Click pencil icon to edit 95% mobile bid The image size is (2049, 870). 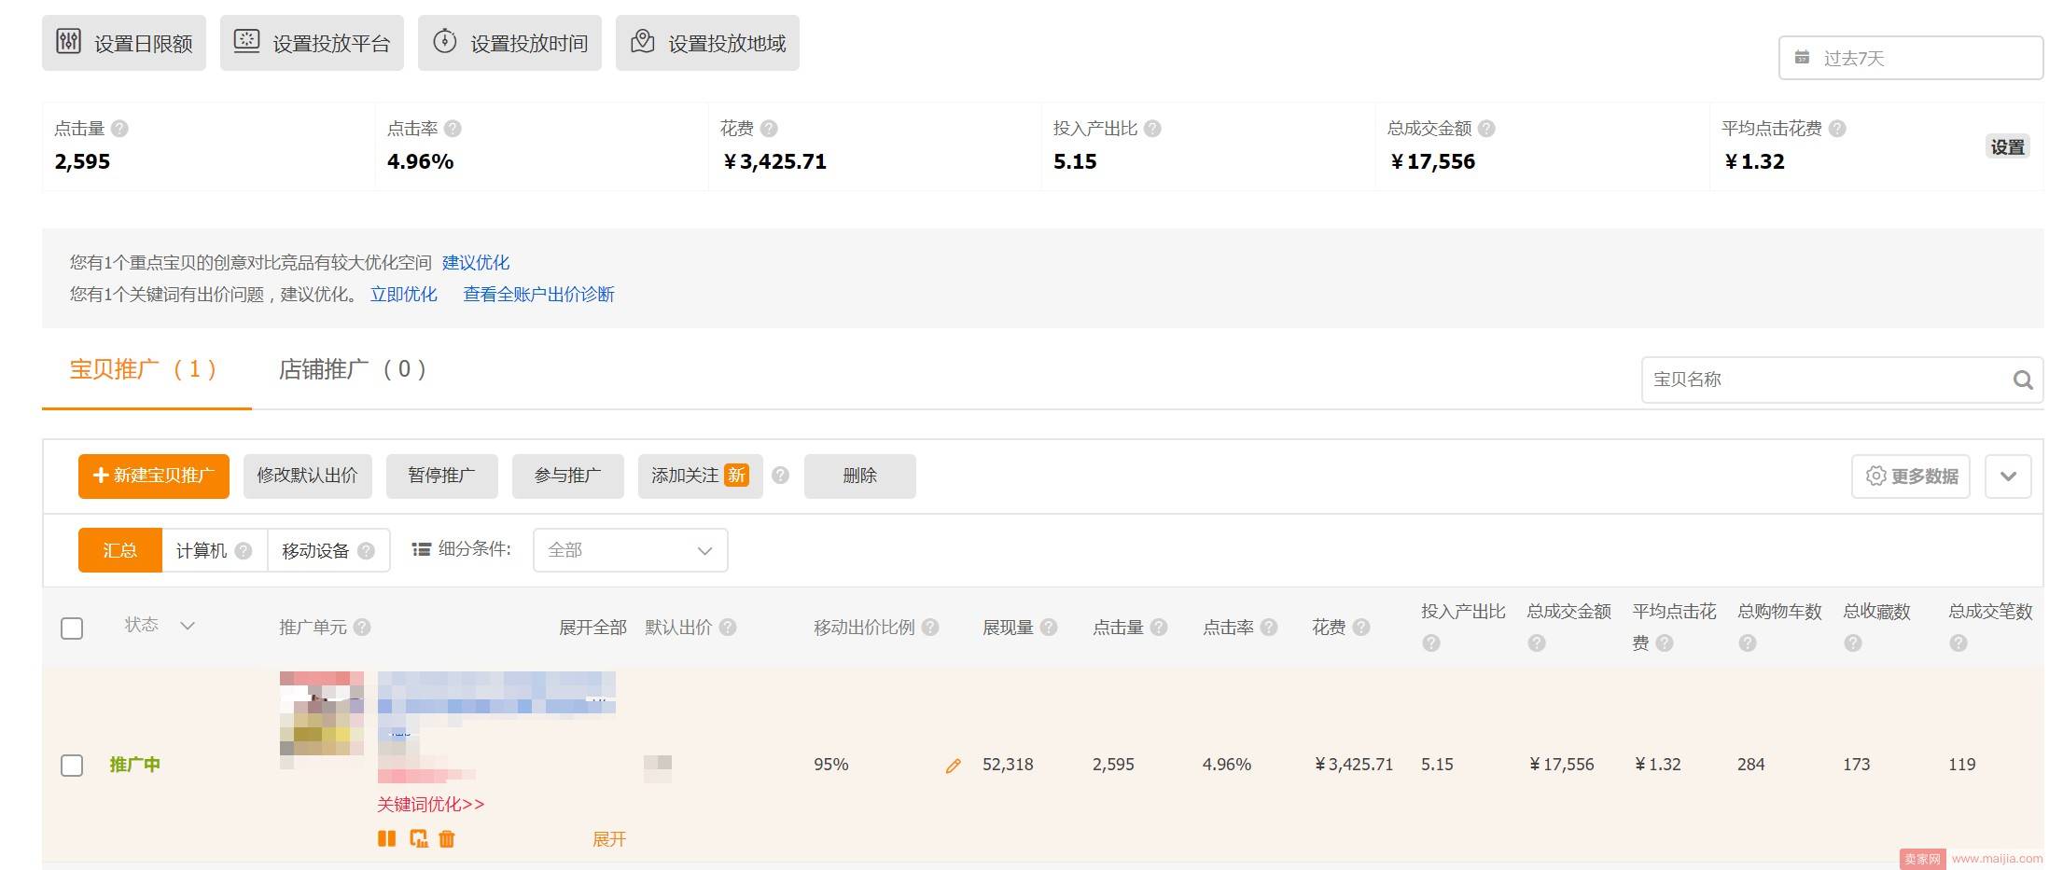tap(953, 766)
